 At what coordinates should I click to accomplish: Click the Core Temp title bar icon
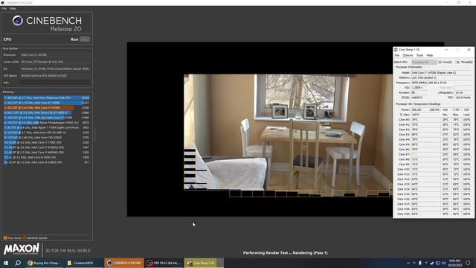pyautogui.click(x=396, y=49)
